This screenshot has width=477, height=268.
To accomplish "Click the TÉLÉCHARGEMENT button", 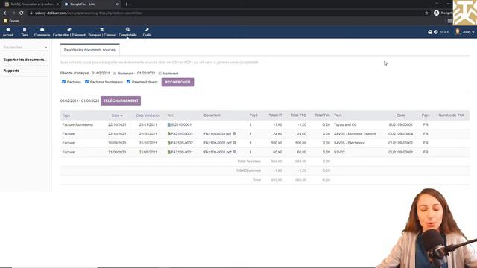I will (121, 100).
